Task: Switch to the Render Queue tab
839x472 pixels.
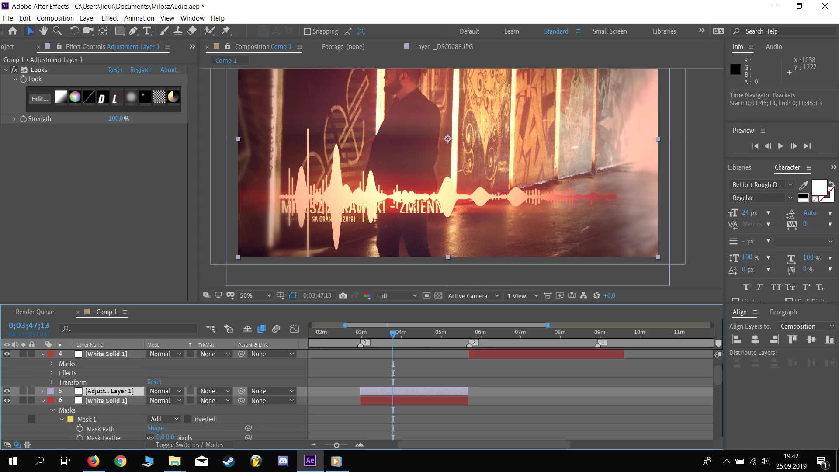Action: pos(35,312)
